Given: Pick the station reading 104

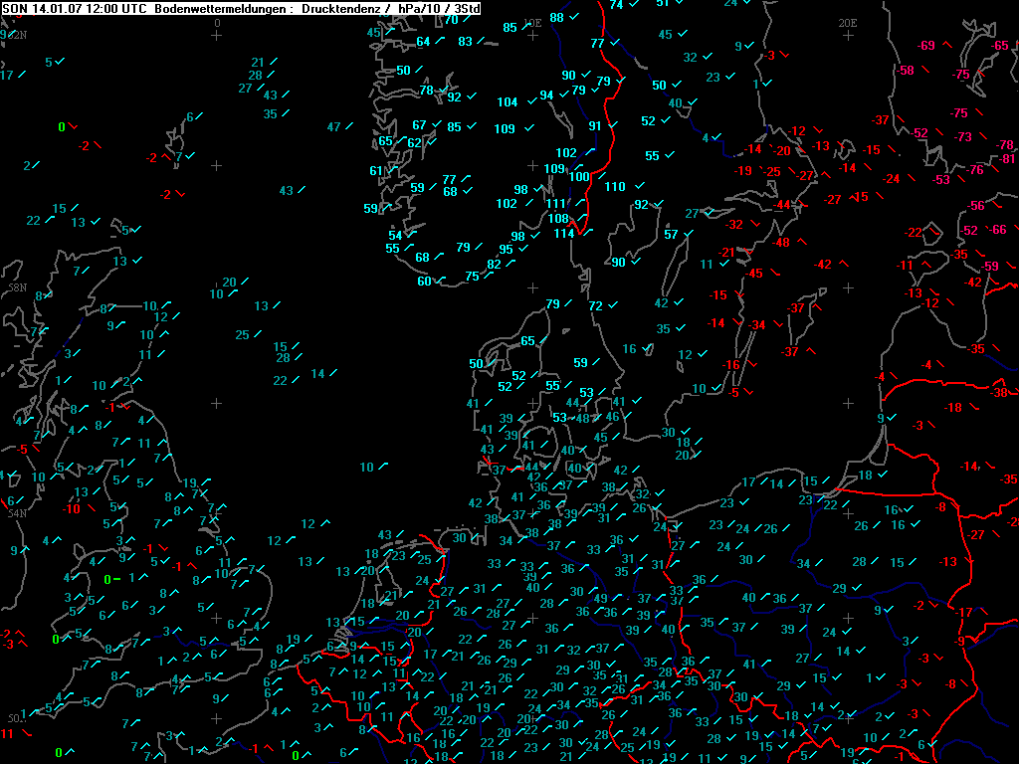Looking at the screenshot, I should coord(508,102).
